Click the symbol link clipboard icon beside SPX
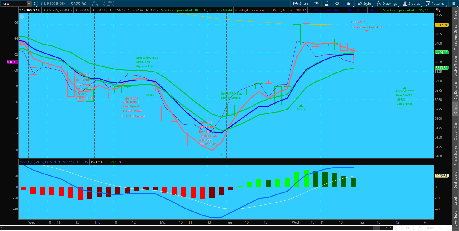Viewport: 459px width, 231px height. tap(36, 4)
